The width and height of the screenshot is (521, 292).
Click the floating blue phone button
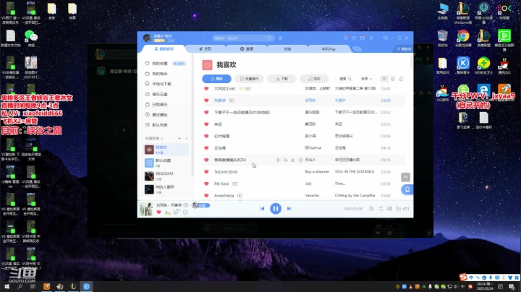point(407,189)
